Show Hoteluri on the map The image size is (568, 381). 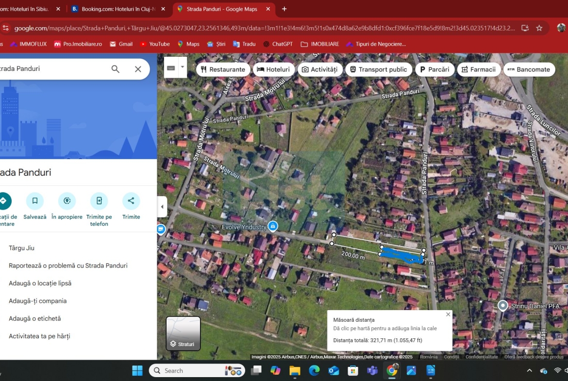coord(273,69)
